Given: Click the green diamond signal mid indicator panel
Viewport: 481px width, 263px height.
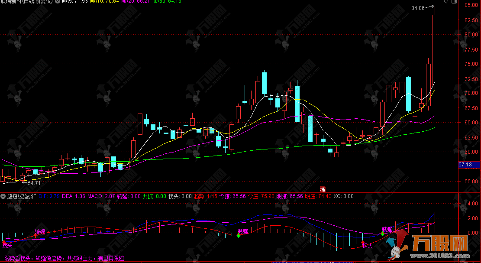Looking at the screenshot, I should pos(239,236).
